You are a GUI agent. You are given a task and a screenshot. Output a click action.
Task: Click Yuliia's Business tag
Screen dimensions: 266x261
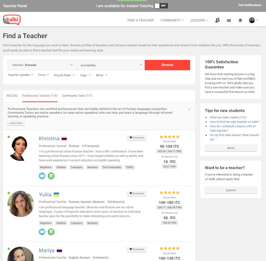coord(92,223)
